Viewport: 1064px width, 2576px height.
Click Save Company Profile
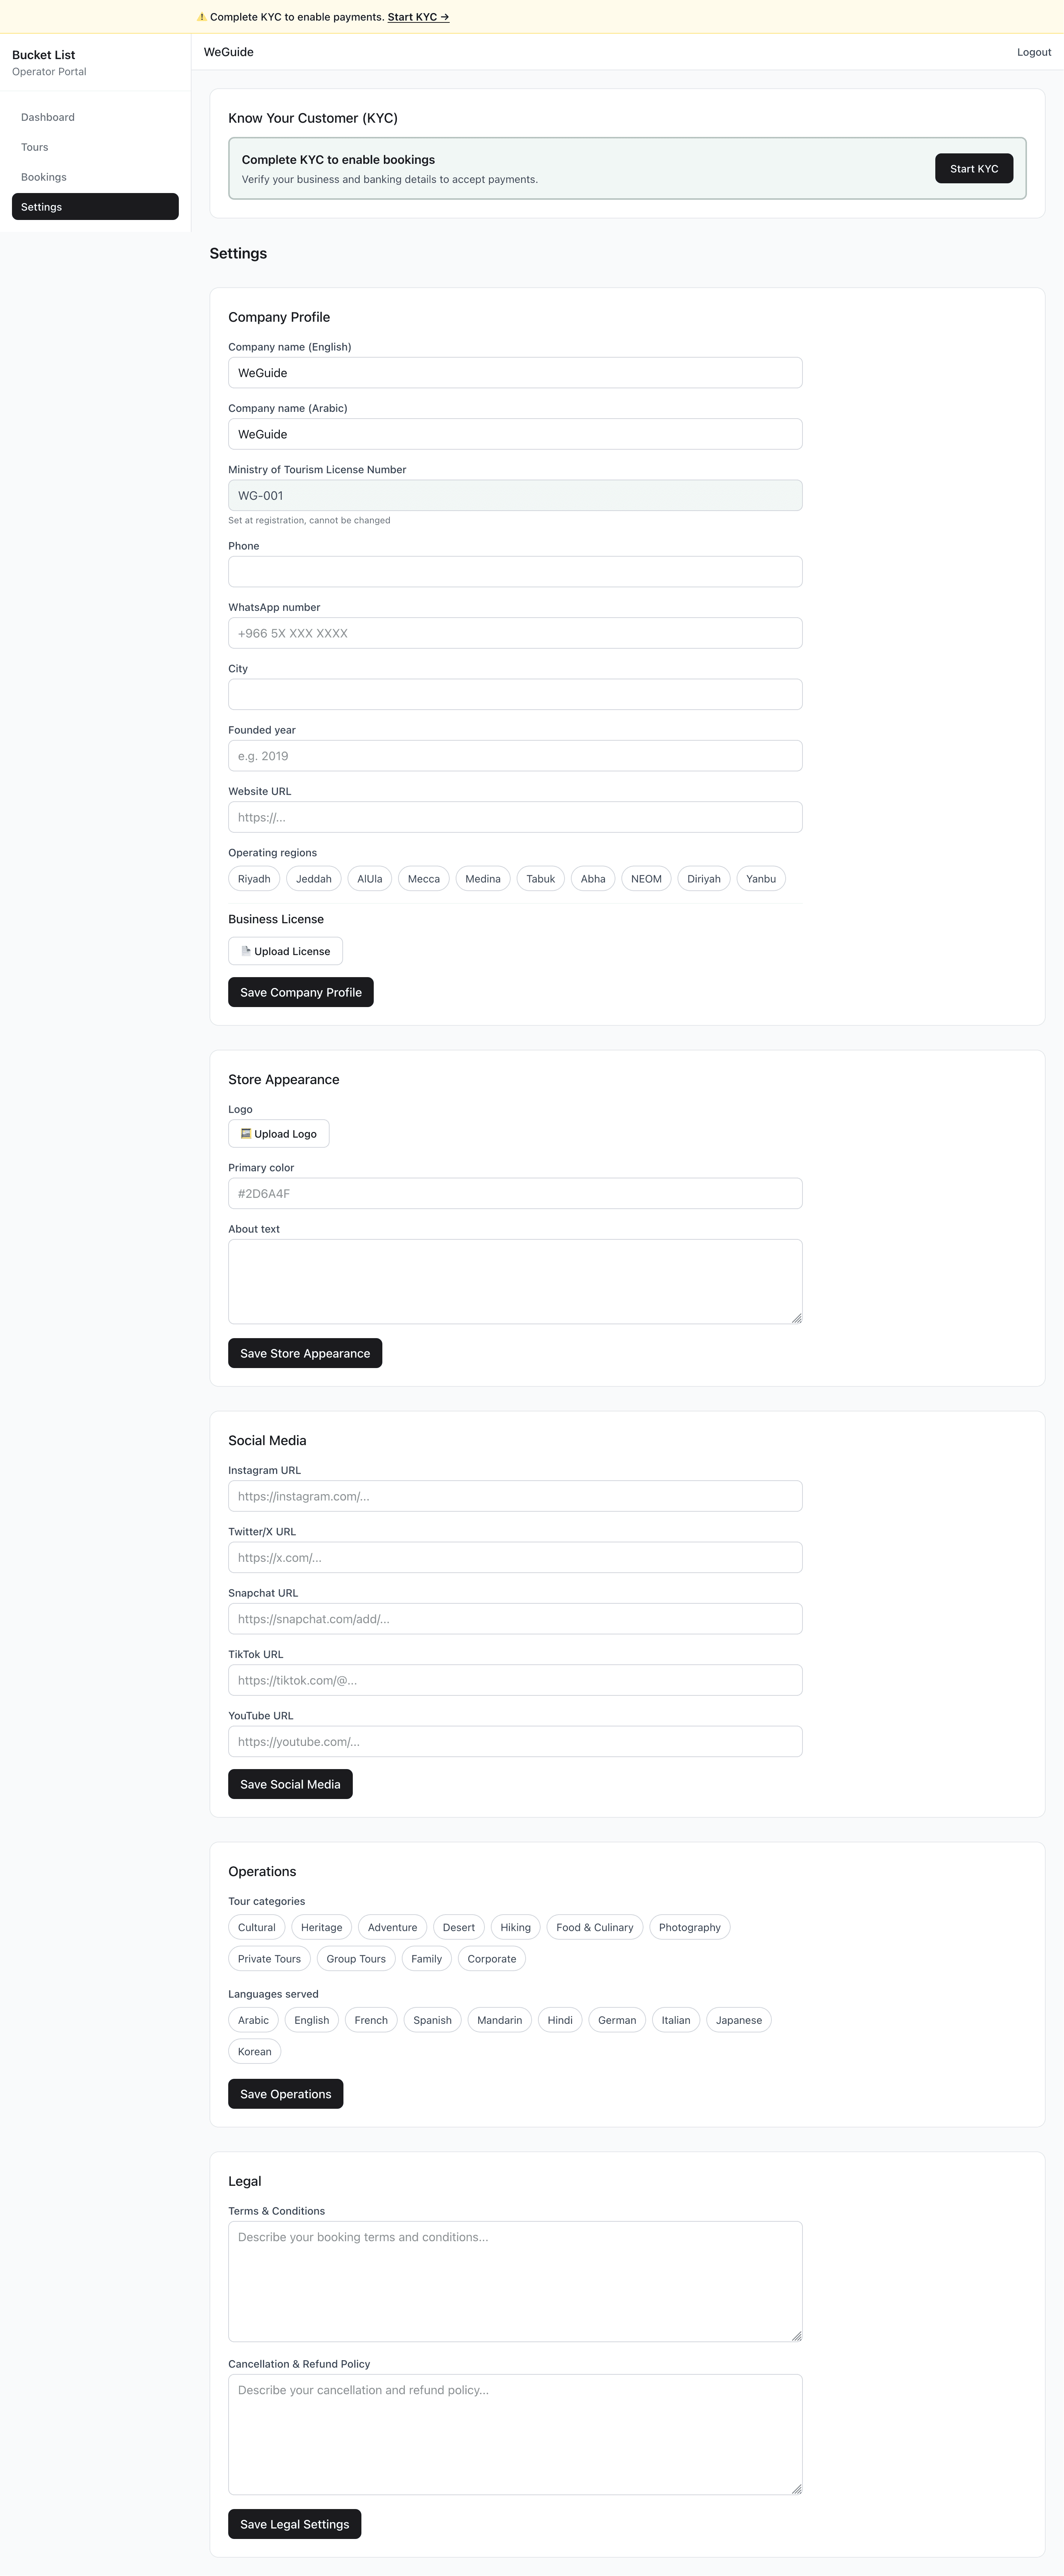[x=301, y=992]
